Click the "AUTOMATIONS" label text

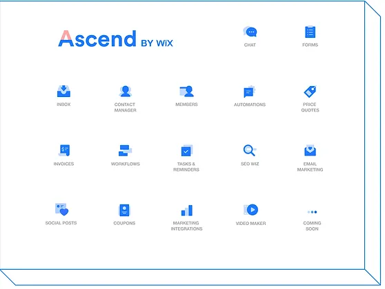click(250, 105)
